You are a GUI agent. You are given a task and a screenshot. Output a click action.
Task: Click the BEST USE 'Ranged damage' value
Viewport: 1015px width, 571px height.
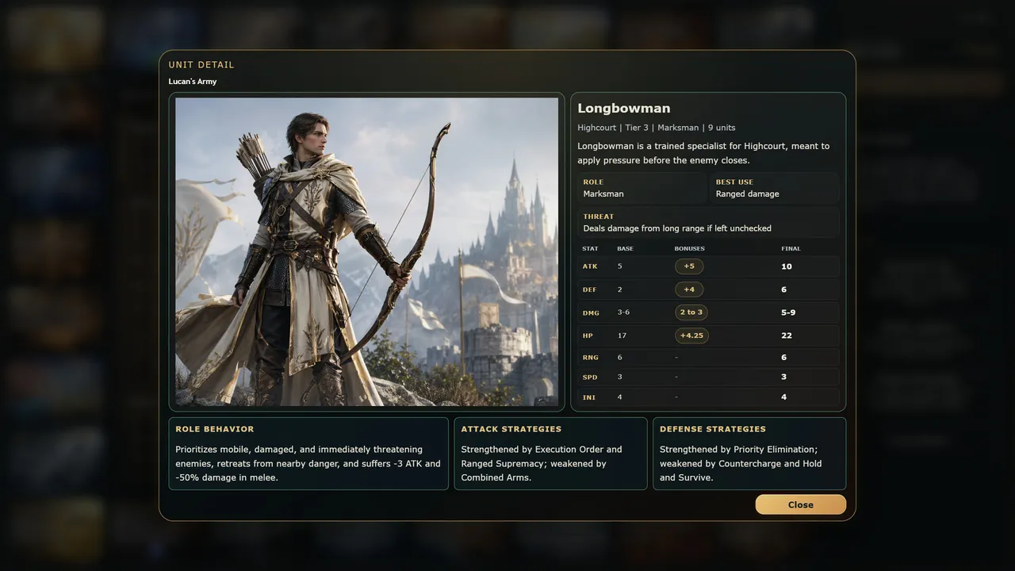(747, 194)
